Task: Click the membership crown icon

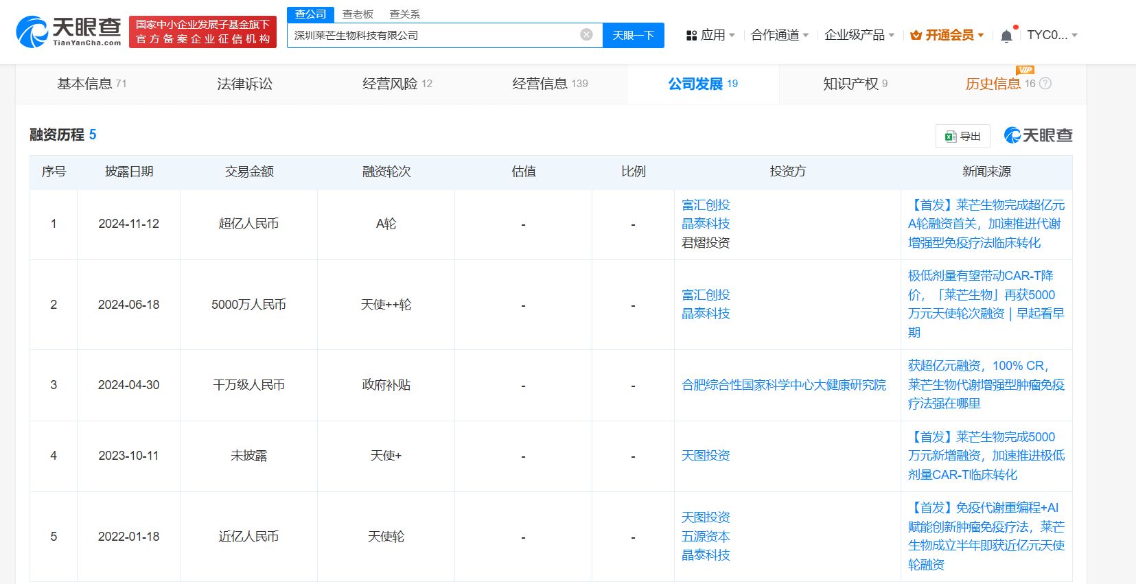Action: click(916, 35)
